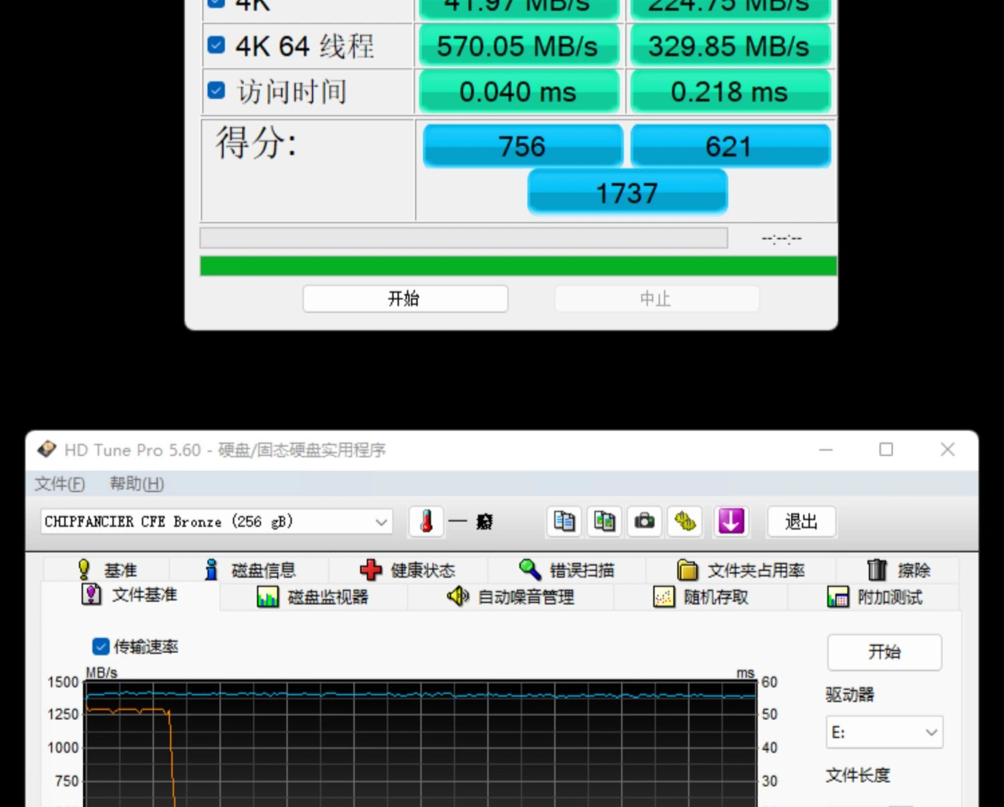Open HD Tune options wrench icon
1004x807 pixels.
pyautogui.click(x=685, y=522)
